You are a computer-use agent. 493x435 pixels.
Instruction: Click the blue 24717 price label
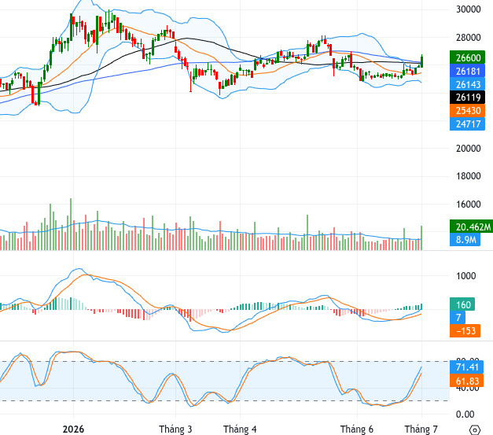point(468,124)
